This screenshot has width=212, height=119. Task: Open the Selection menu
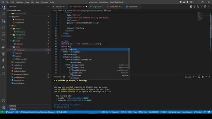[x=20, y=2]
